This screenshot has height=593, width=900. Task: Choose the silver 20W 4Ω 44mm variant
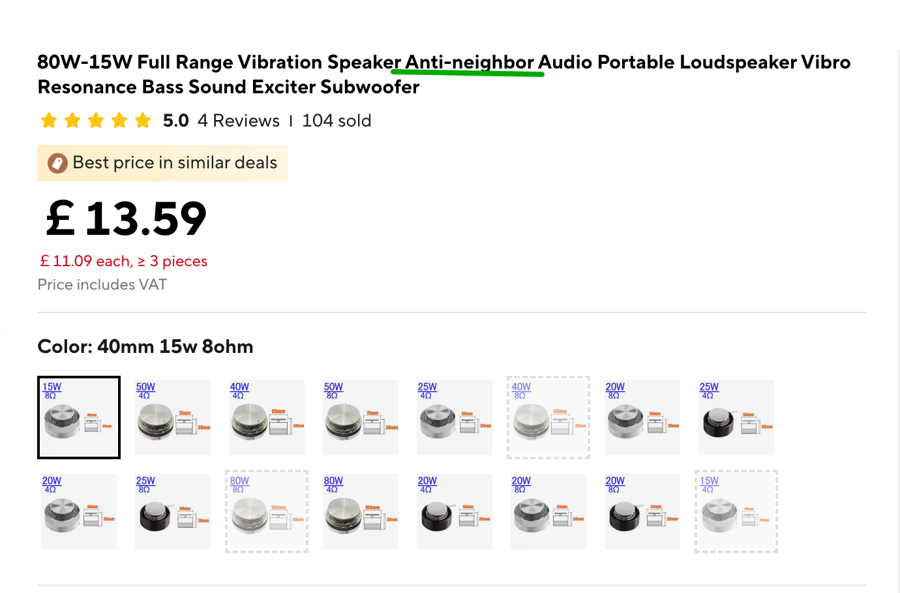79,511
